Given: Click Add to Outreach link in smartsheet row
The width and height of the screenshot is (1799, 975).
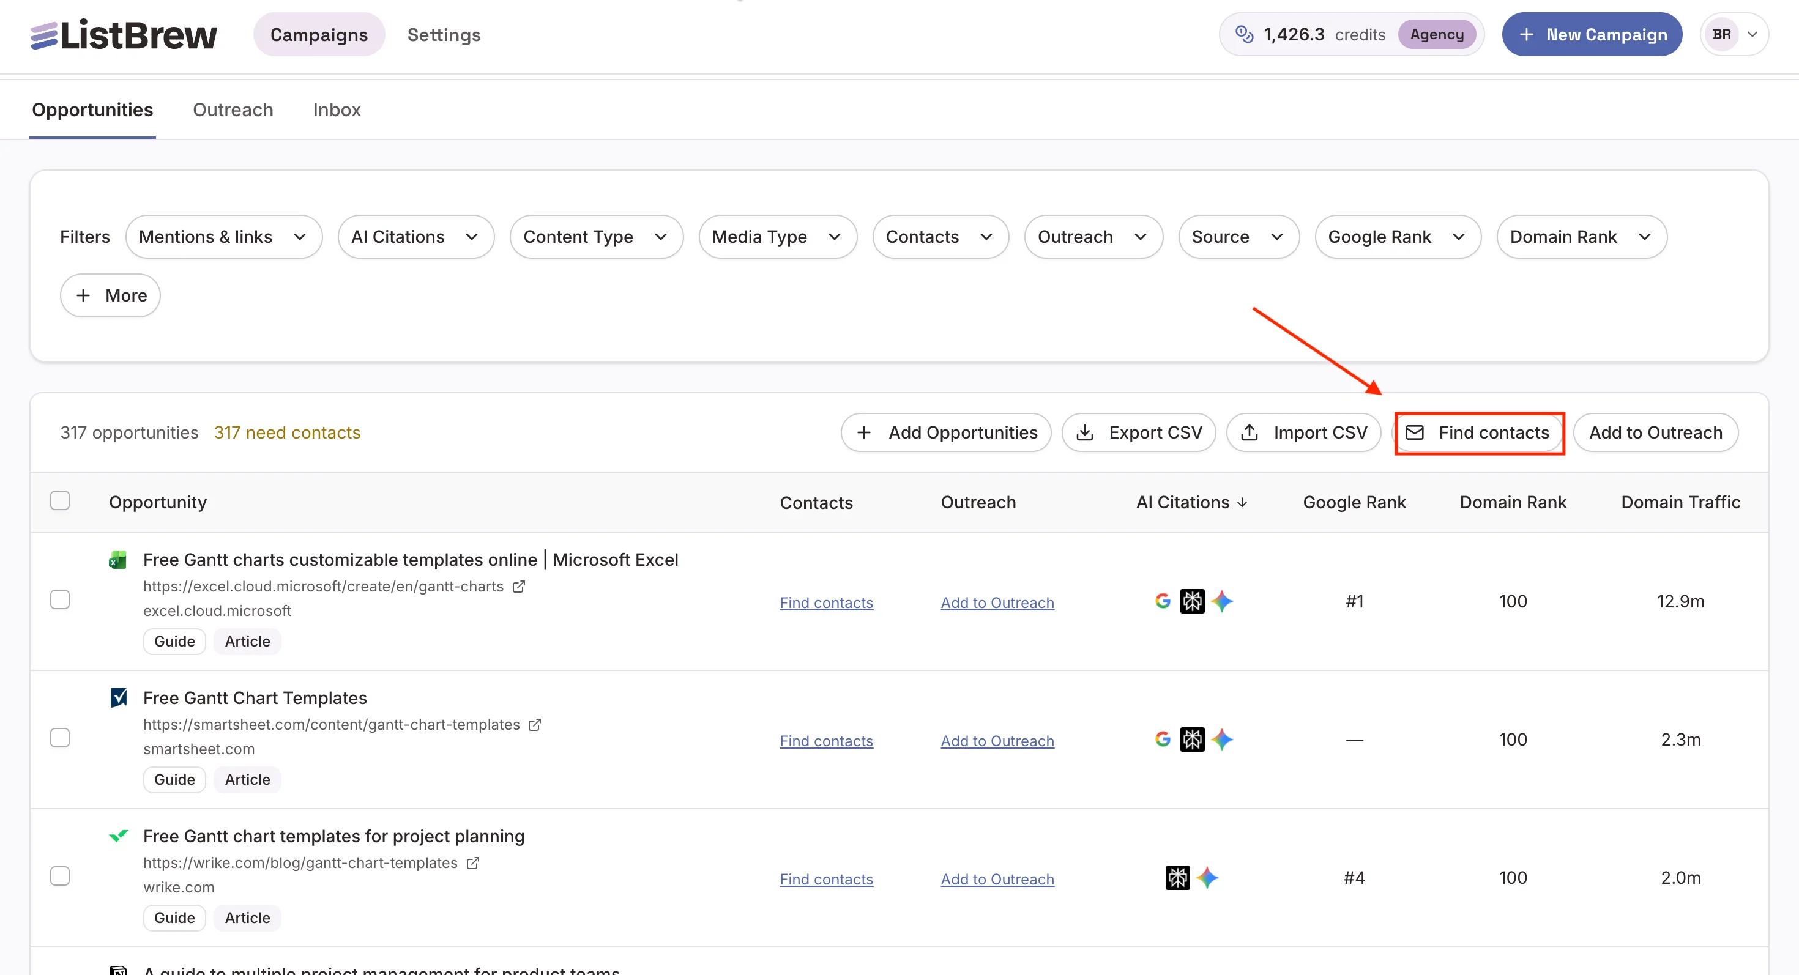Looking at the screenshot, I should pyautogui.click(x=997, y=741).
